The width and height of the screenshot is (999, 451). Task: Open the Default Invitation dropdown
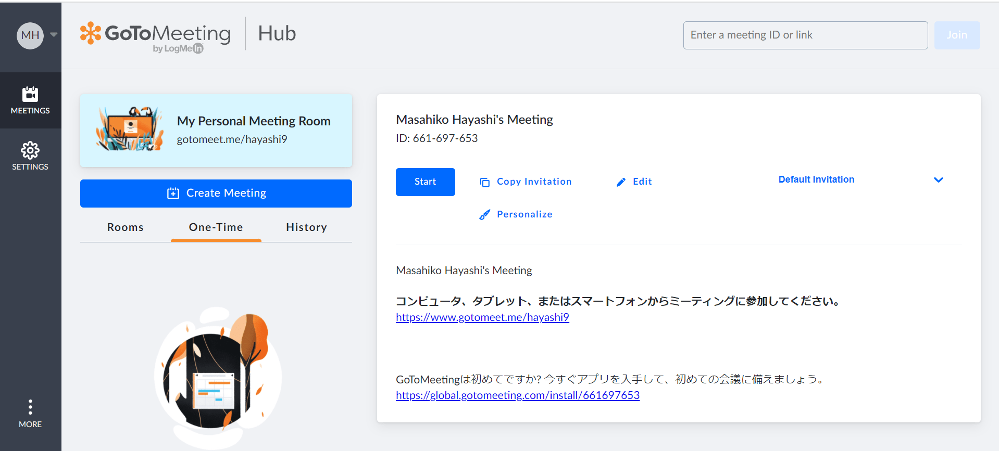[x=861, y=179]
